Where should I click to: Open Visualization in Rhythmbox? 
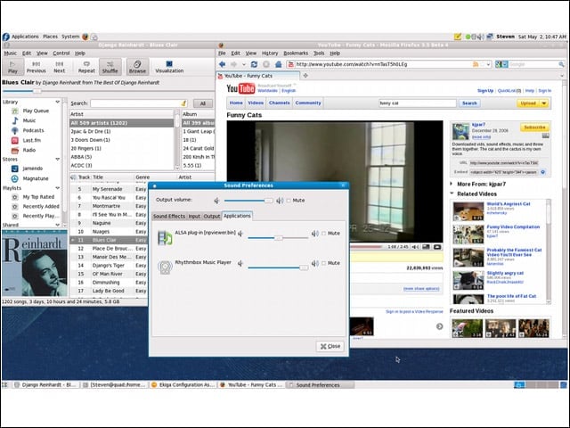coord(169,67)
